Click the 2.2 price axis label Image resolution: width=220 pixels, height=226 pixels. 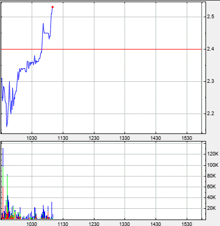pyautogui.click(x=211, y=114)
